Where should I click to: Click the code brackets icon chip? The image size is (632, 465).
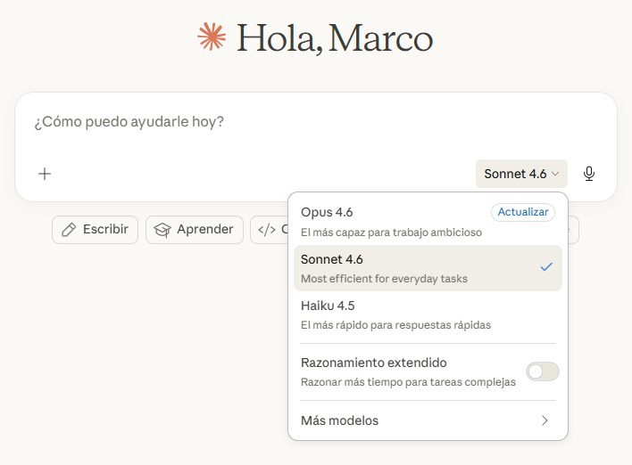pos(267,230)
